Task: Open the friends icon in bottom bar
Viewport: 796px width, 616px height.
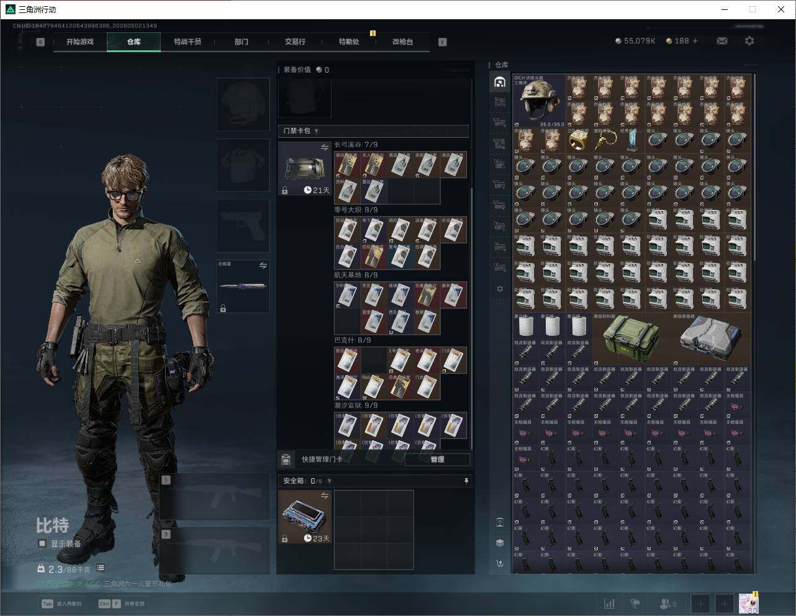Action: [667, 604]
